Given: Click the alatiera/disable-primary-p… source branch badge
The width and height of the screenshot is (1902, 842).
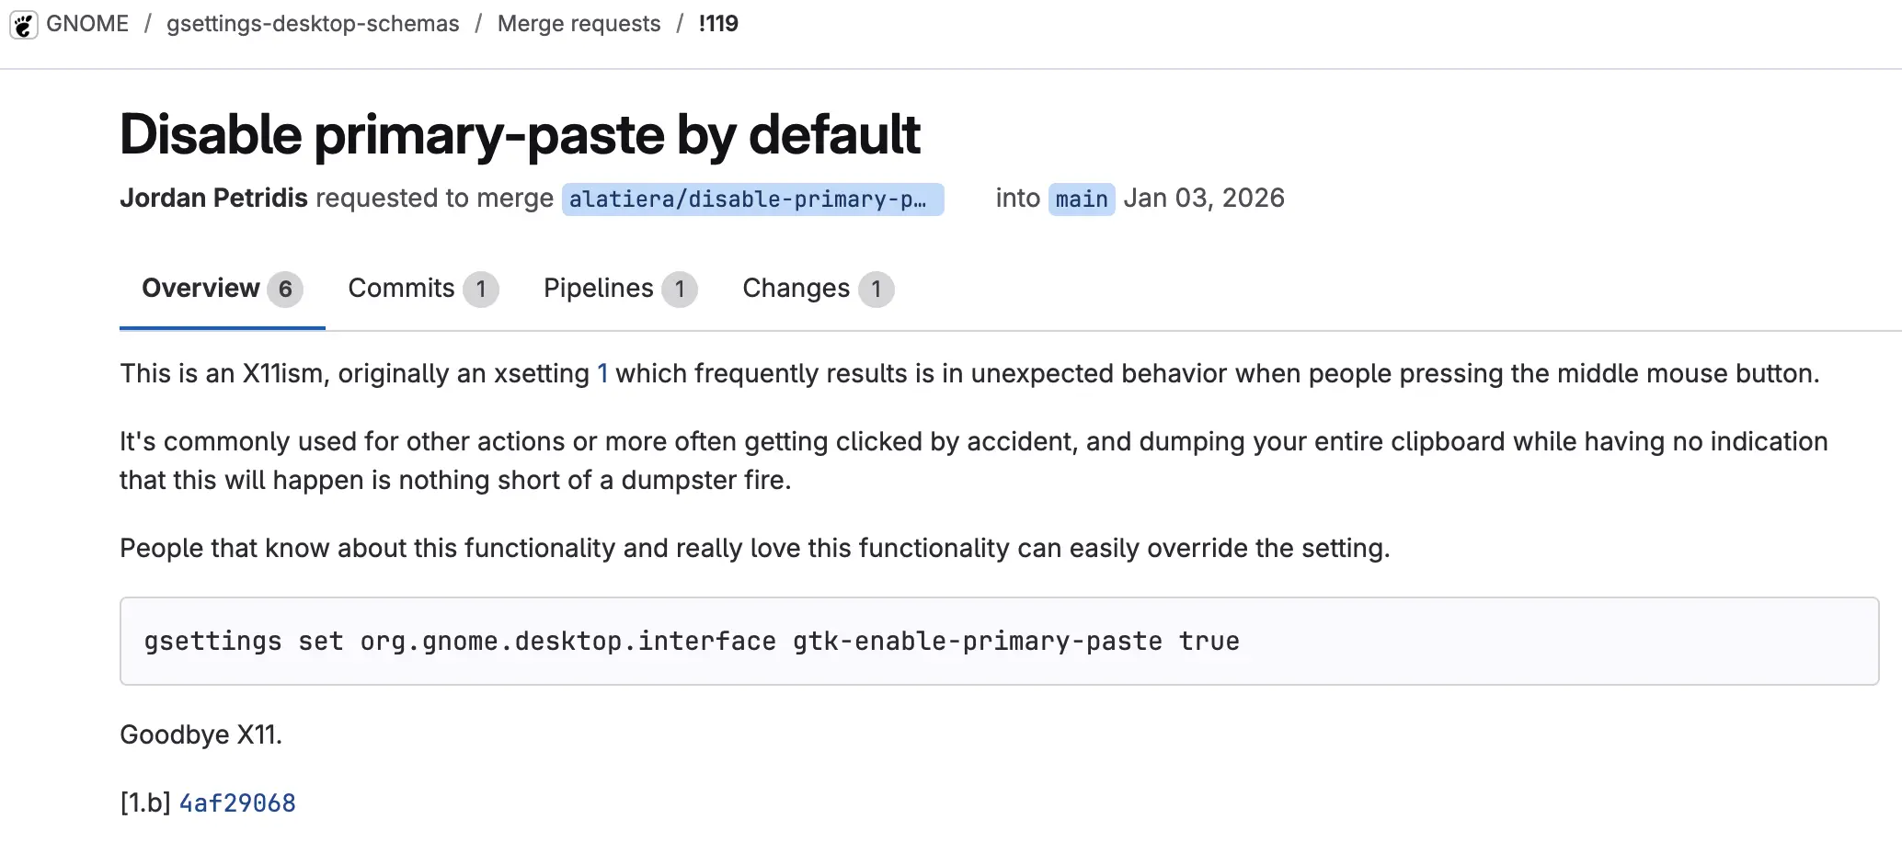Looking at the screenshot, I should pos(752,199).
